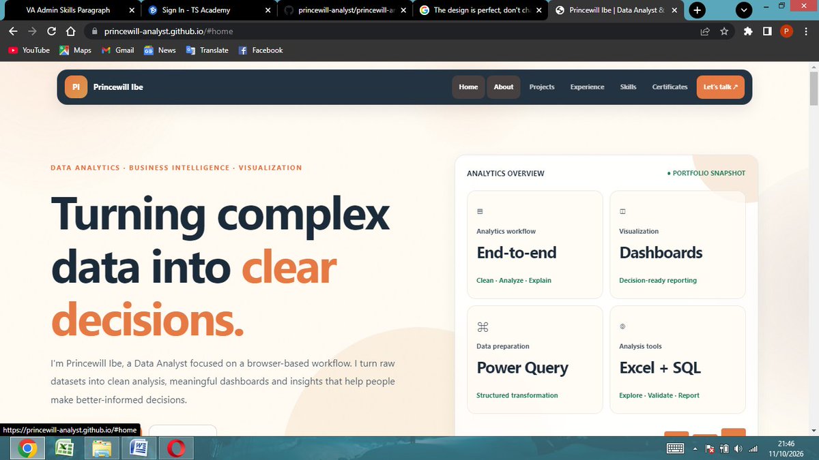Click the PI logo badge

coord(76,87)
